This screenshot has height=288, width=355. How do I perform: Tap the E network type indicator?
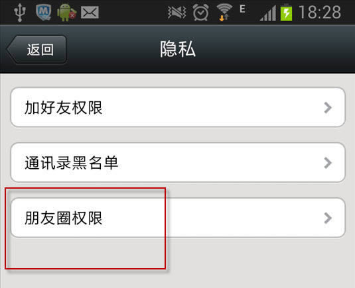click(242, 9)
